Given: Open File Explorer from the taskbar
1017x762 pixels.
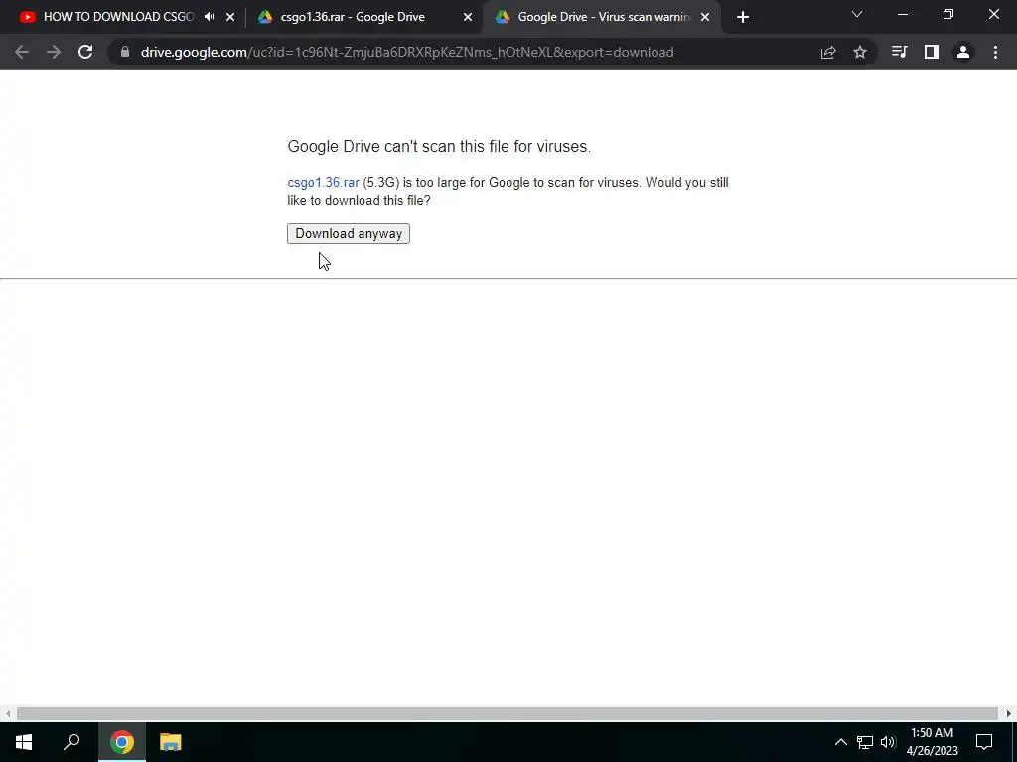Looking at the screenshot, I should 170,742.
